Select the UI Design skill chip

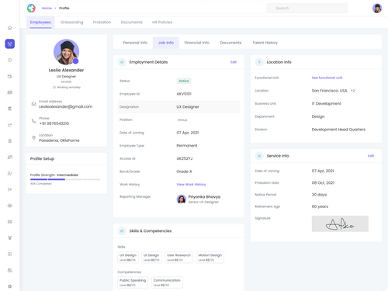click(x=151, y=258)
